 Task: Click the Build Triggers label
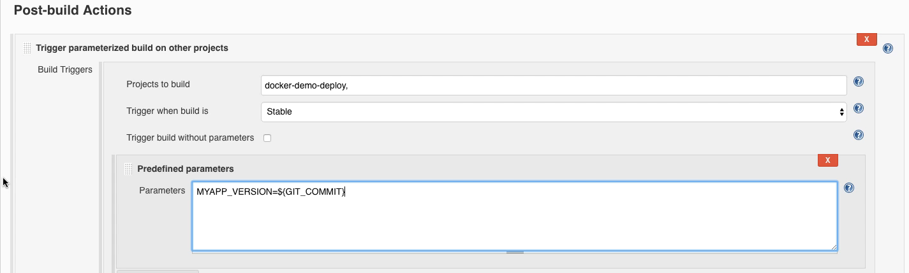[x=65, y=69]
